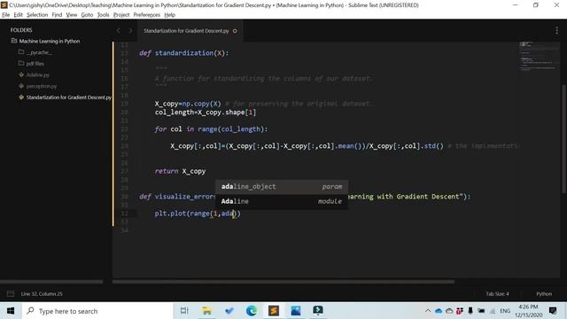Show hidden system tray icons
This screenshot has height=319, width=567.
click(x=428, y=311)
